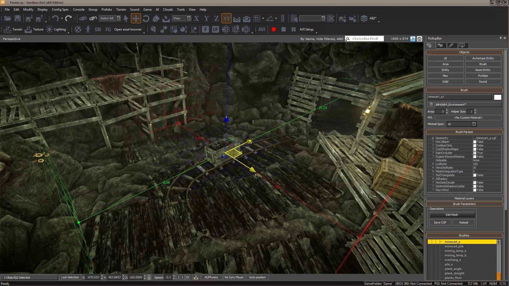Check the CastShadowMaps checkbox
The width and height of the screenshot is (509, 286).
475,149
